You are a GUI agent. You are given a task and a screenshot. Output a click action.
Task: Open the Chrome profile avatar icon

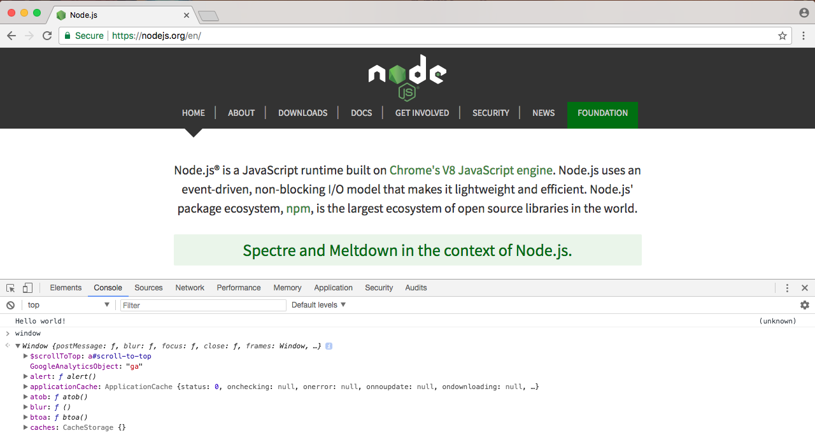click(804, 13)
